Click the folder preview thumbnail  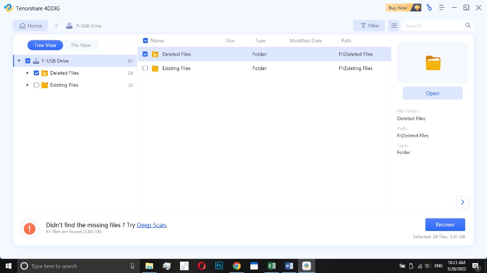tap(433, 63)
